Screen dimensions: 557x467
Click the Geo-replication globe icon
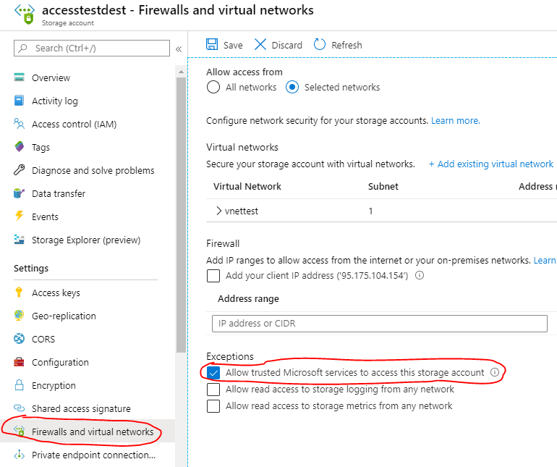(x=19, y=316)
